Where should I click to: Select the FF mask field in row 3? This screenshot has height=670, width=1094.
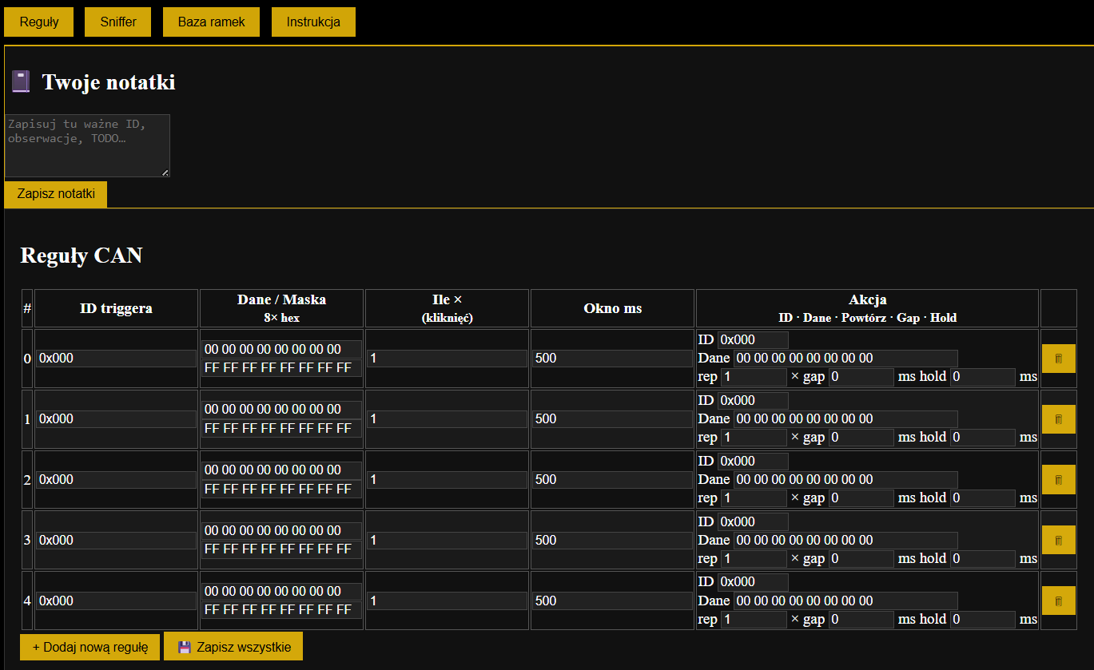(281, 550)
